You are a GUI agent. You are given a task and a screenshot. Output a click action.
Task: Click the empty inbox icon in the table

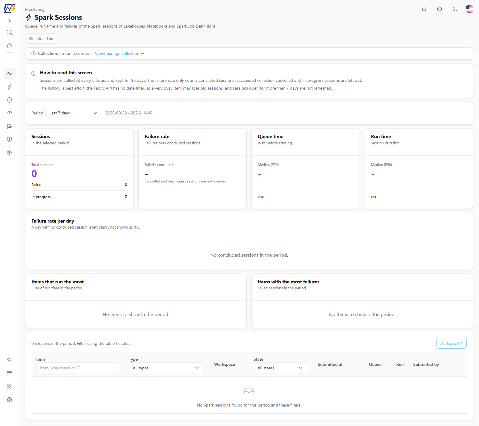click(249, 391)
